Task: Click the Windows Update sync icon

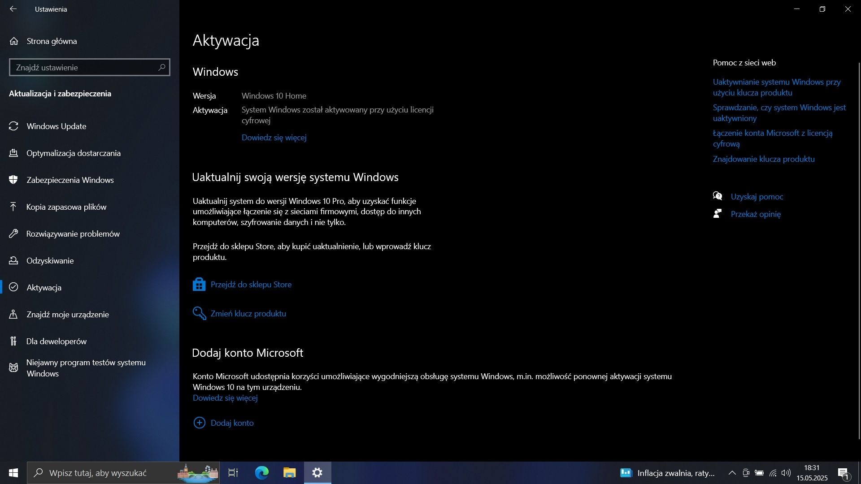Action: tap(13, 126)
